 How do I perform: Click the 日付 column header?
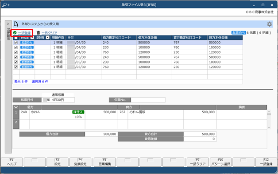83,37
